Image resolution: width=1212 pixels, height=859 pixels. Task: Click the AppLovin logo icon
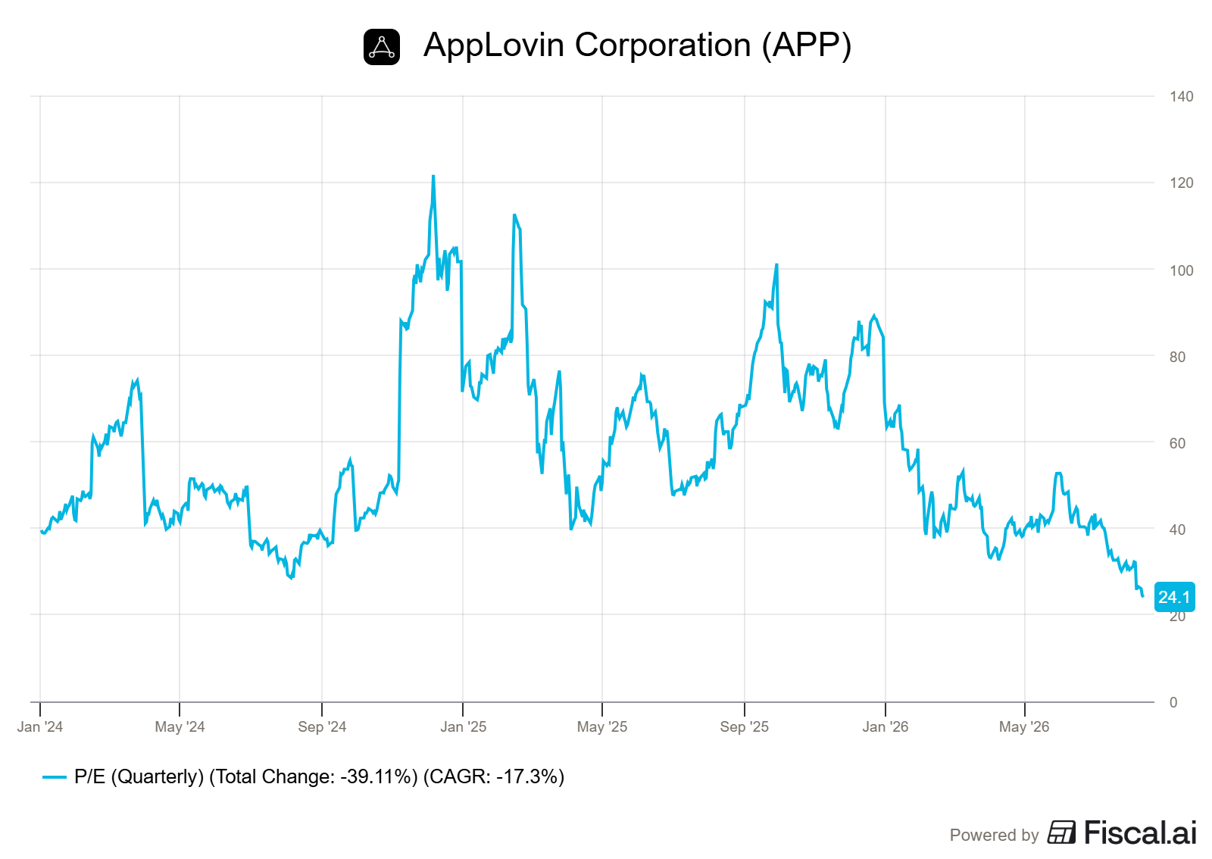[x=382, y=47]
